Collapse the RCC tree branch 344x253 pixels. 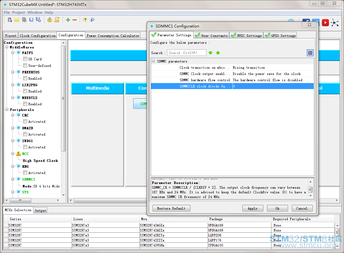pos(13,154)
